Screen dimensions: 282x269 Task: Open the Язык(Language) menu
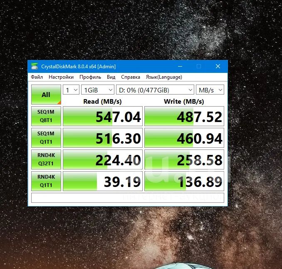(x=164, y=77)
